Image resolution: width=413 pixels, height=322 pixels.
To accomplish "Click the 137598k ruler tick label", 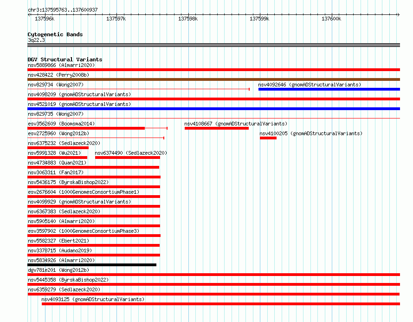I will point(188,19).
